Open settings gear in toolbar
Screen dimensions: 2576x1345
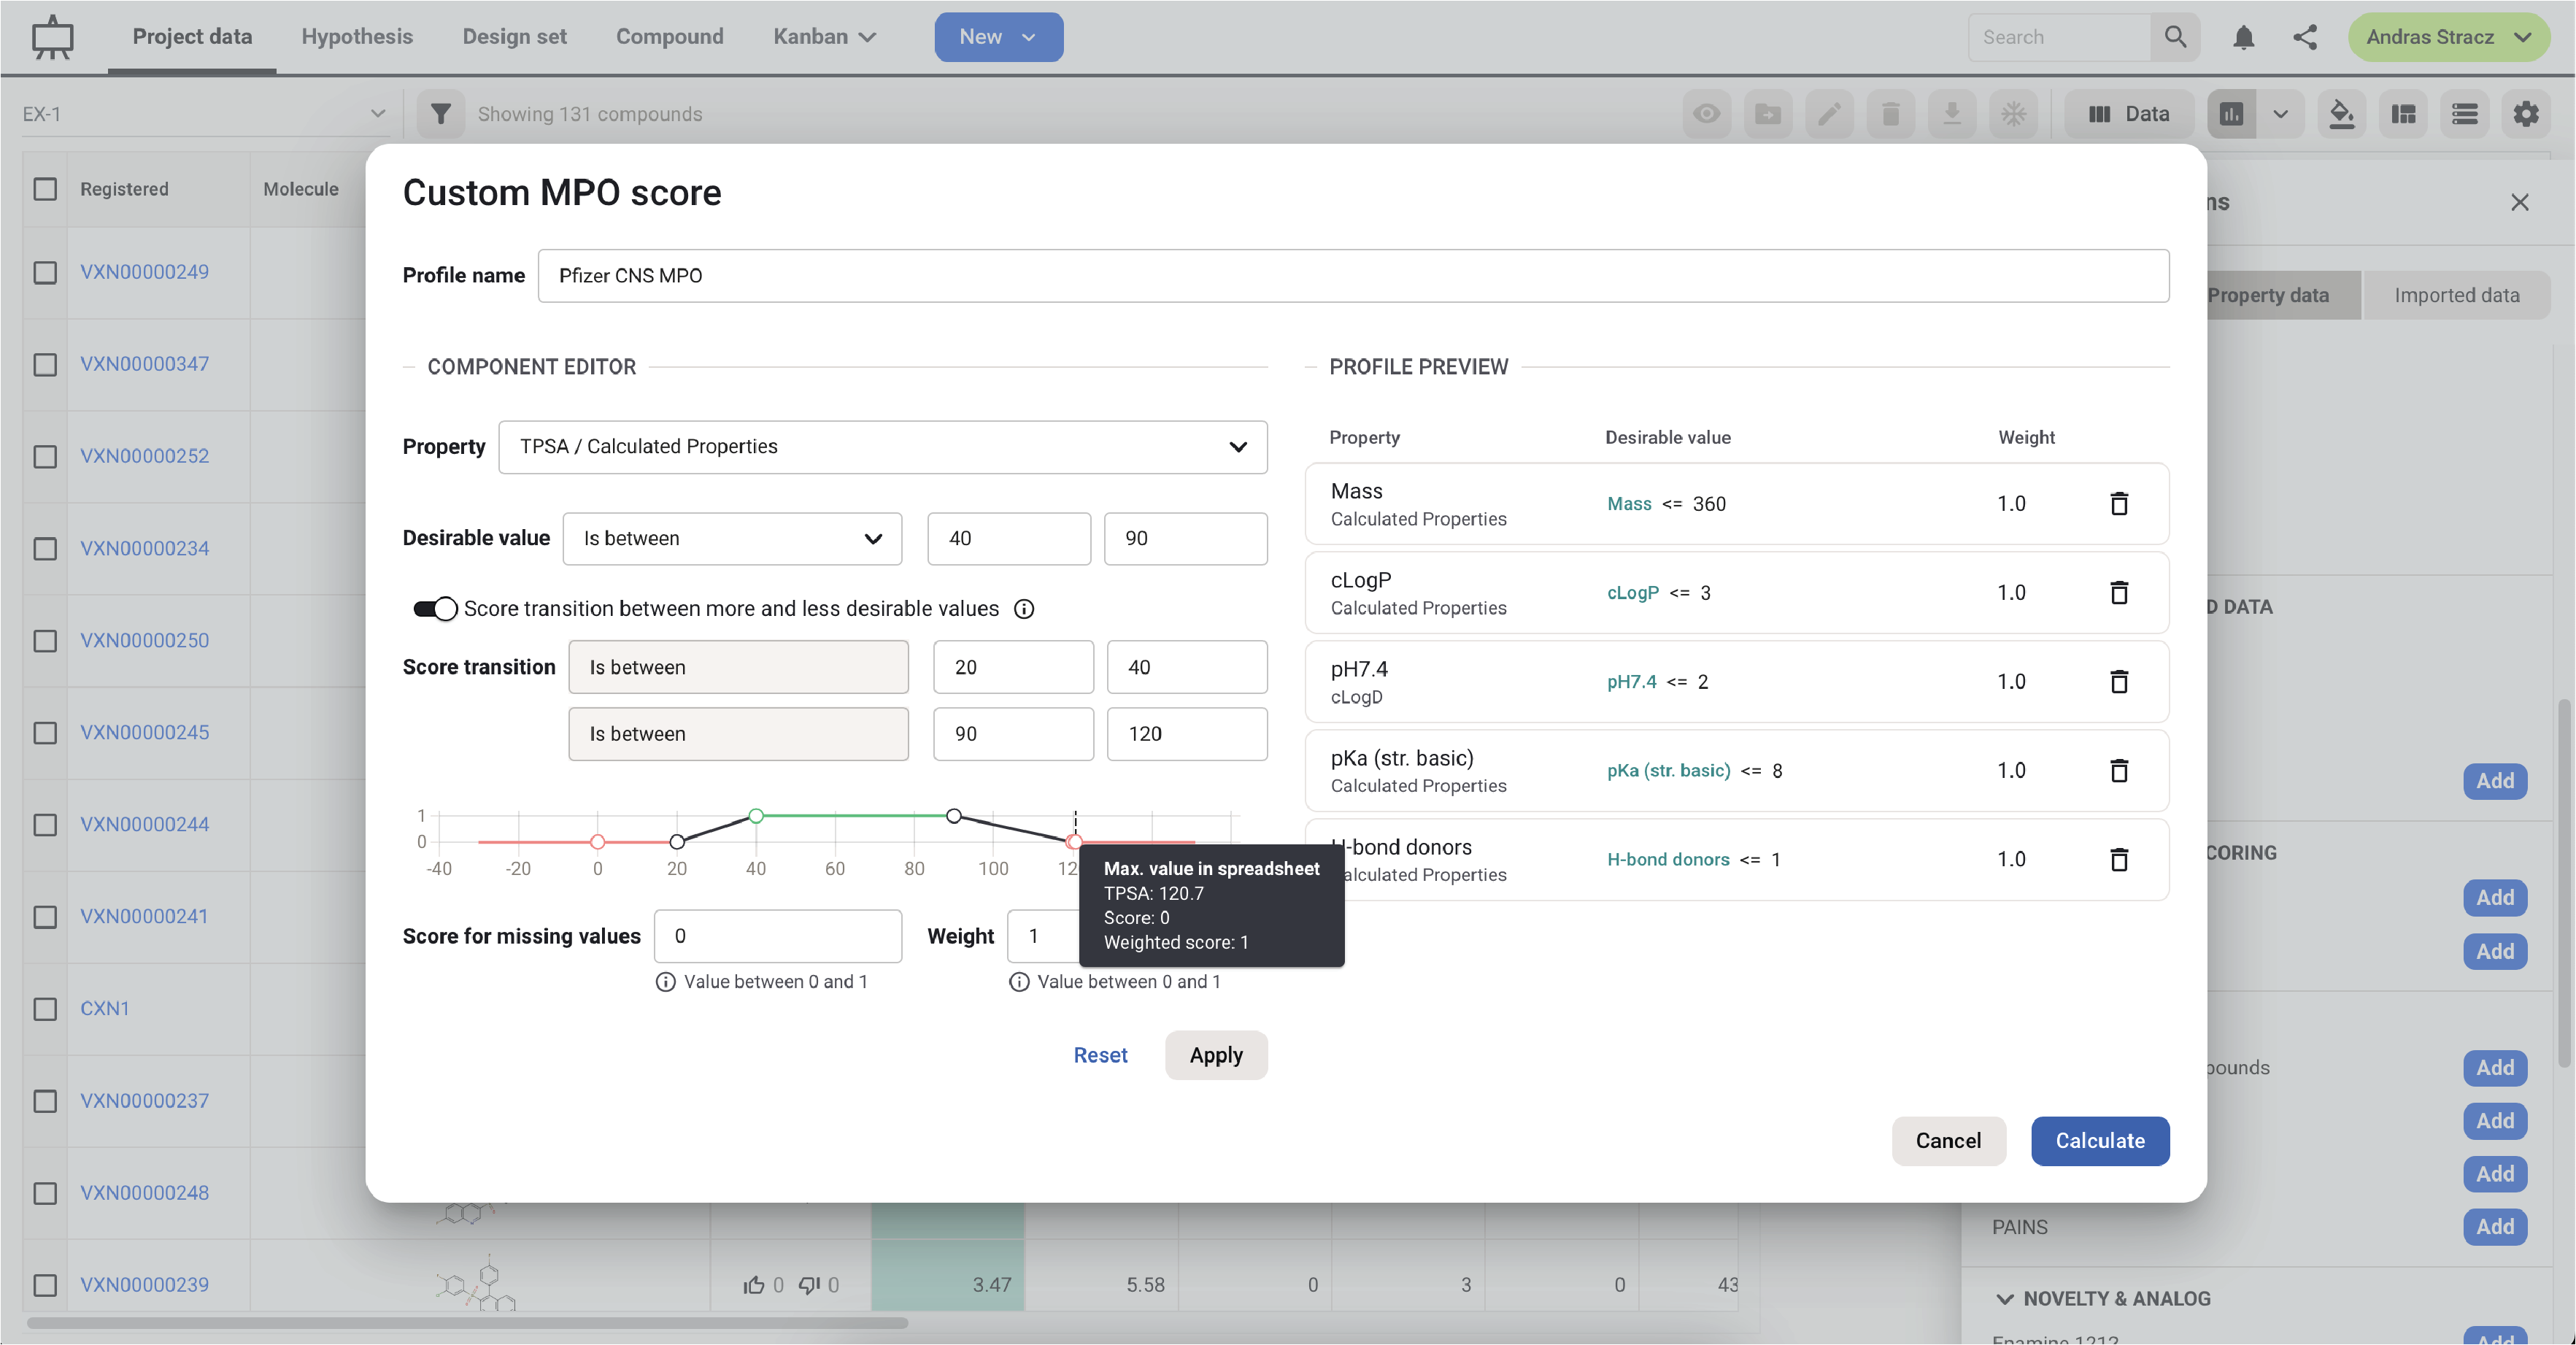(2525, 114)
